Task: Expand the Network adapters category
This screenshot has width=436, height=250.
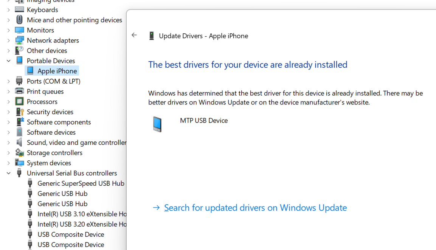Action: tap(8, 40)
